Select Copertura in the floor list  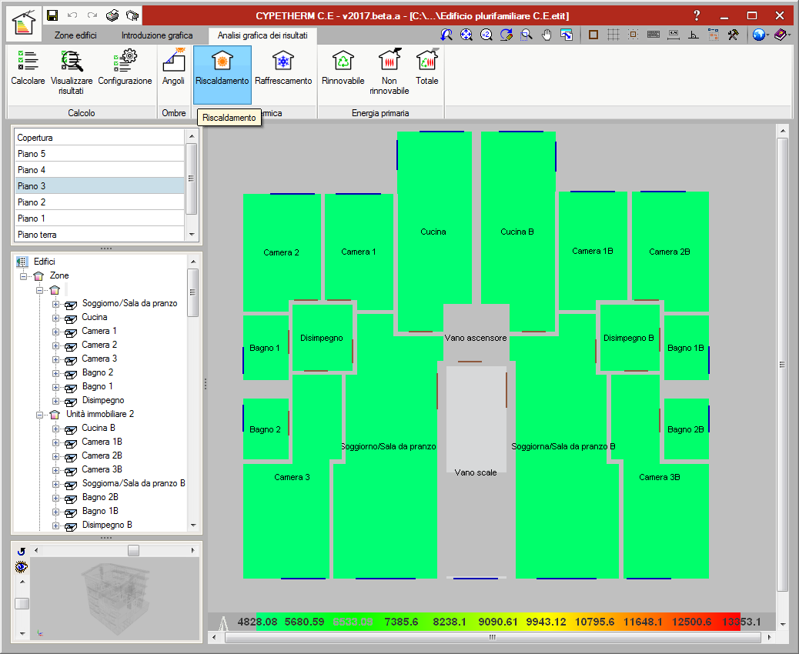coord(99,138)
